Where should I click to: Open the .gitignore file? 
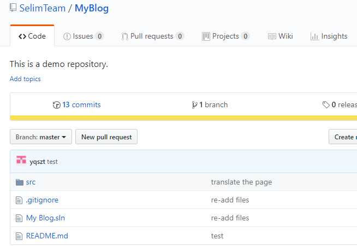click(42, 200)
